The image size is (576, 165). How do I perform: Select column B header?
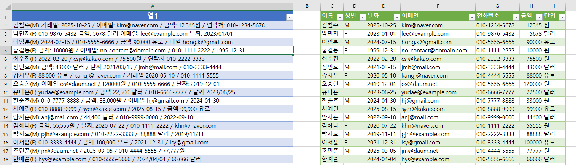(x=307, y=6)
